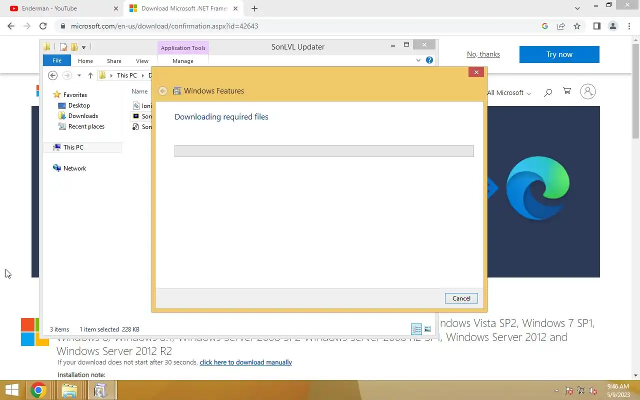Click the folder system icon in Explorer title bar

(47, 47)
